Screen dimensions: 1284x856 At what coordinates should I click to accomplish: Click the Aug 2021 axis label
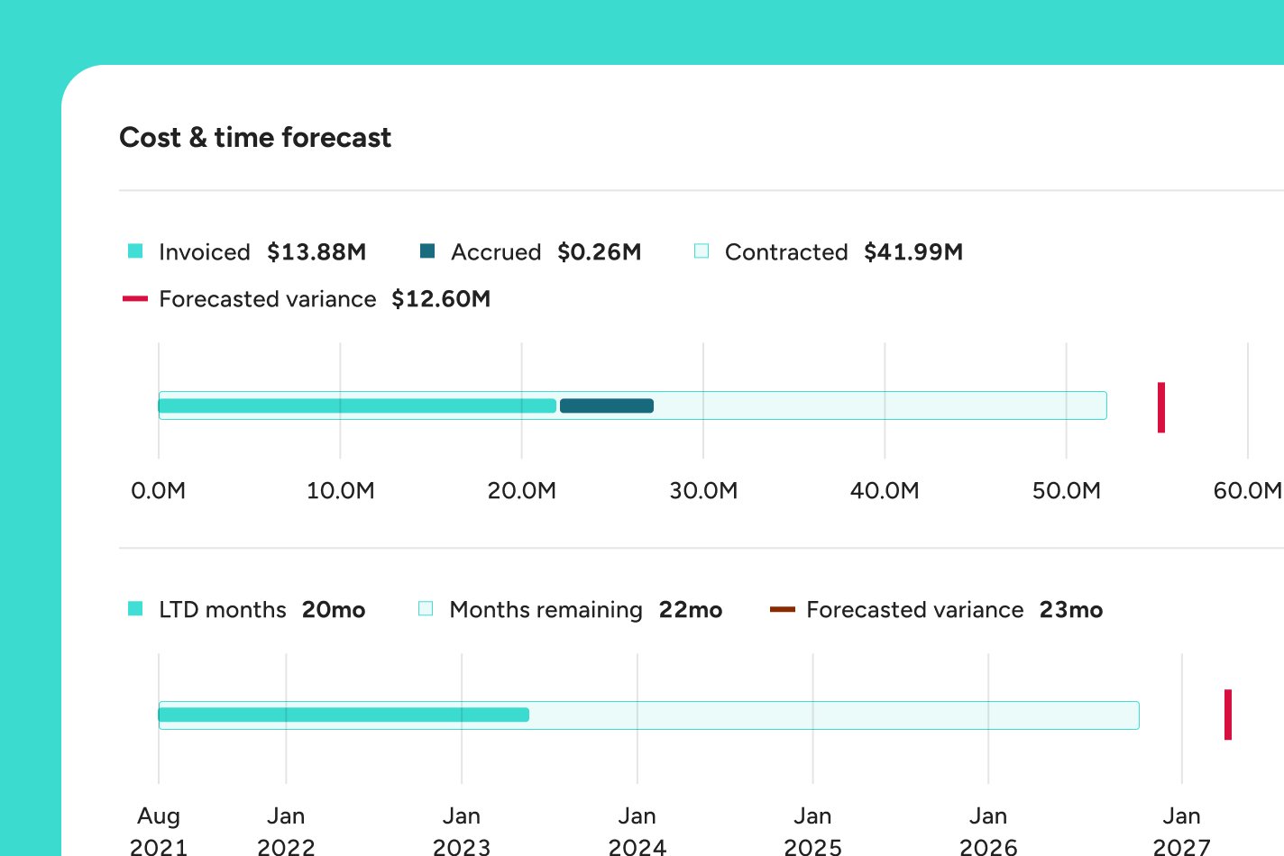pos(159,831)
